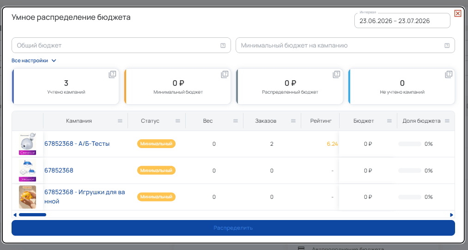Viewport: 468px width, 250px height.
Task: Click Учтено кампаний card label
Action: coord(66,92)
